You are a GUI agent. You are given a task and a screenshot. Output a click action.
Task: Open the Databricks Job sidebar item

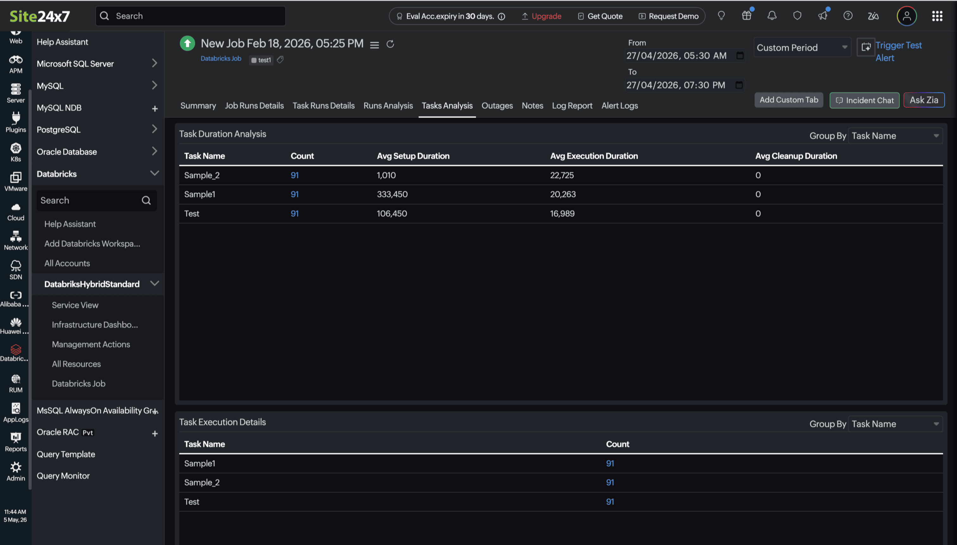(79, 383)
